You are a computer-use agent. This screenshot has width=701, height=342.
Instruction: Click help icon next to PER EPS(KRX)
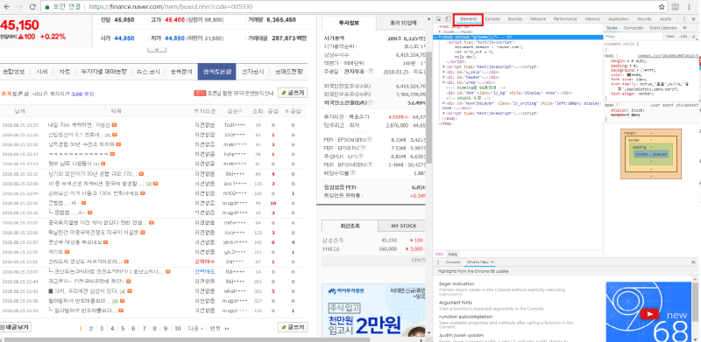(x=362, y=147)
